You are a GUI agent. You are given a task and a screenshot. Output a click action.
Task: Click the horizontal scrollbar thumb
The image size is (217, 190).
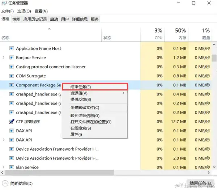(59, 173)
